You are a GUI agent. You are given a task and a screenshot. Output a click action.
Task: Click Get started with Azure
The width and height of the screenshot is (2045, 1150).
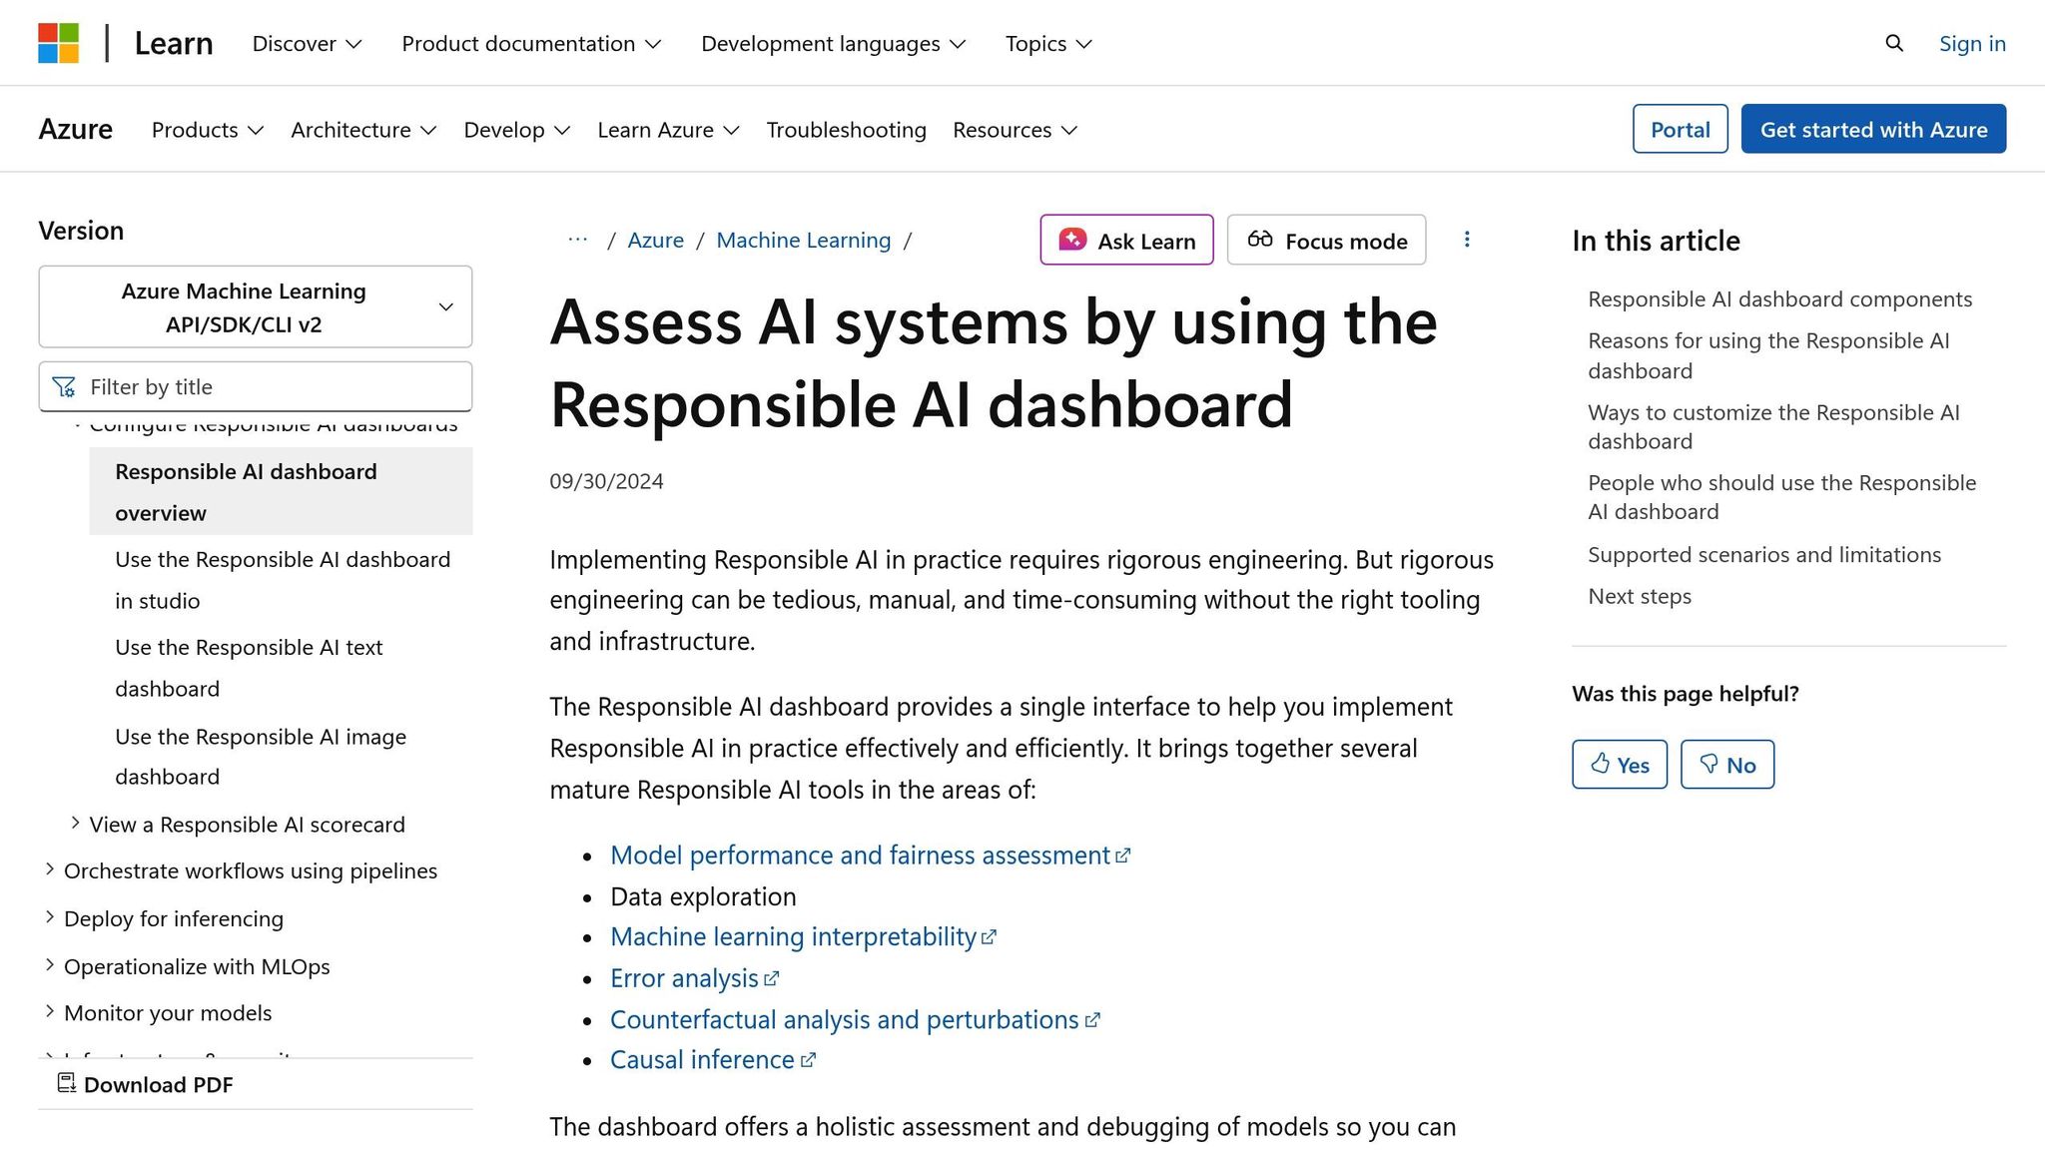(x=1873, y=129)
